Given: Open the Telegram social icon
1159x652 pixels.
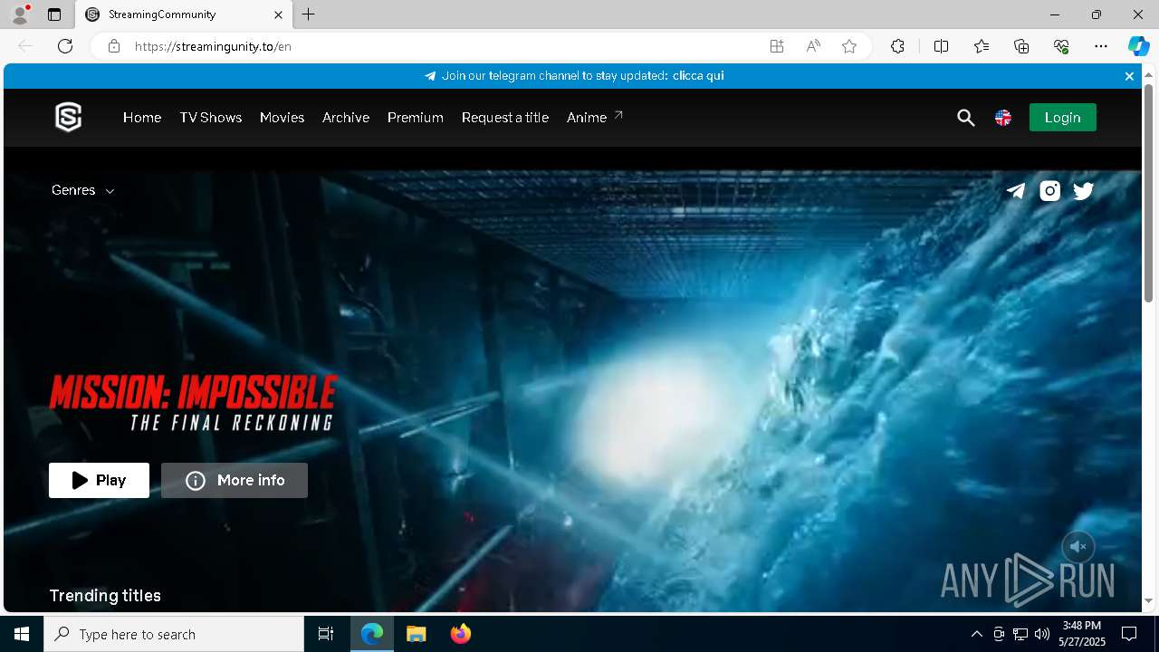Looking at the screenshot, I should pyautogui.click(x=1016, y=190).
